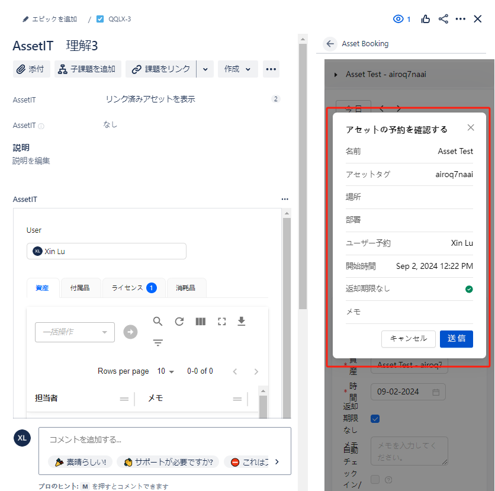Switch to the 付属品 tab
This screenshot has height=491, width=495.
pos(80,288)
